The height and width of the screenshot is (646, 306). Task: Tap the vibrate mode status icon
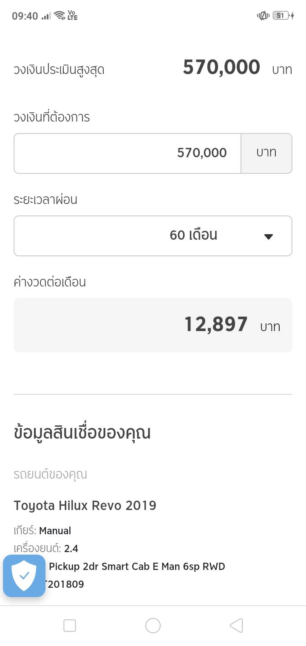263,16
